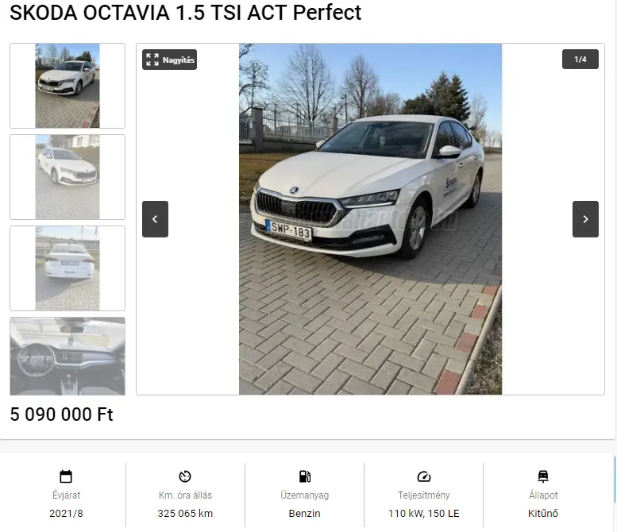Go to the next car photo
The height and width of the screenshot is (532, 617).
point(585,219)
